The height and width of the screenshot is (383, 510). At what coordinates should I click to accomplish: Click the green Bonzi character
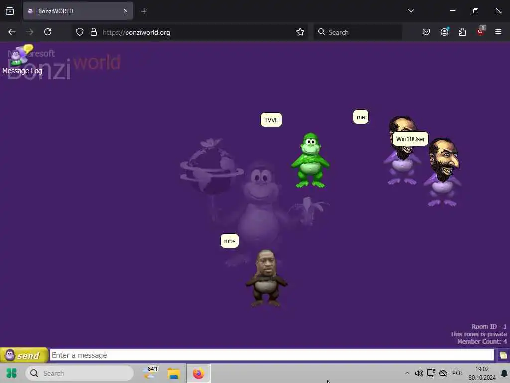pyautogui.click(x=310, y=160)
